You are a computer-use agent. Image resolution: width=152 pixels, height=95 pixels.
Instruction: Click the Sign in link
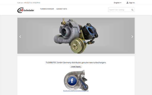tap(130, 3)
